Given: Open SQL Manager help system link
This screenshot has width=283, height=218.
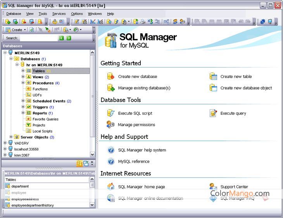Looking at the screenshot, I should [142, 150].
